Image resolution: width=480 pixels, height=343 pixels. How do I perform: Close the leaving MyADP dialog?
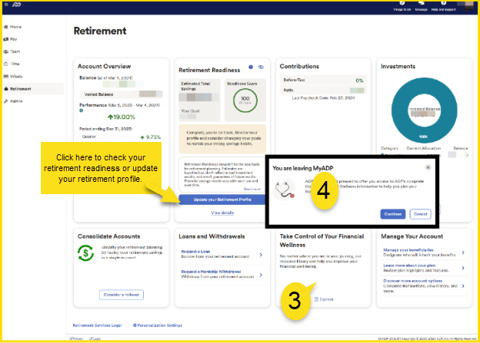click(428, 167)
